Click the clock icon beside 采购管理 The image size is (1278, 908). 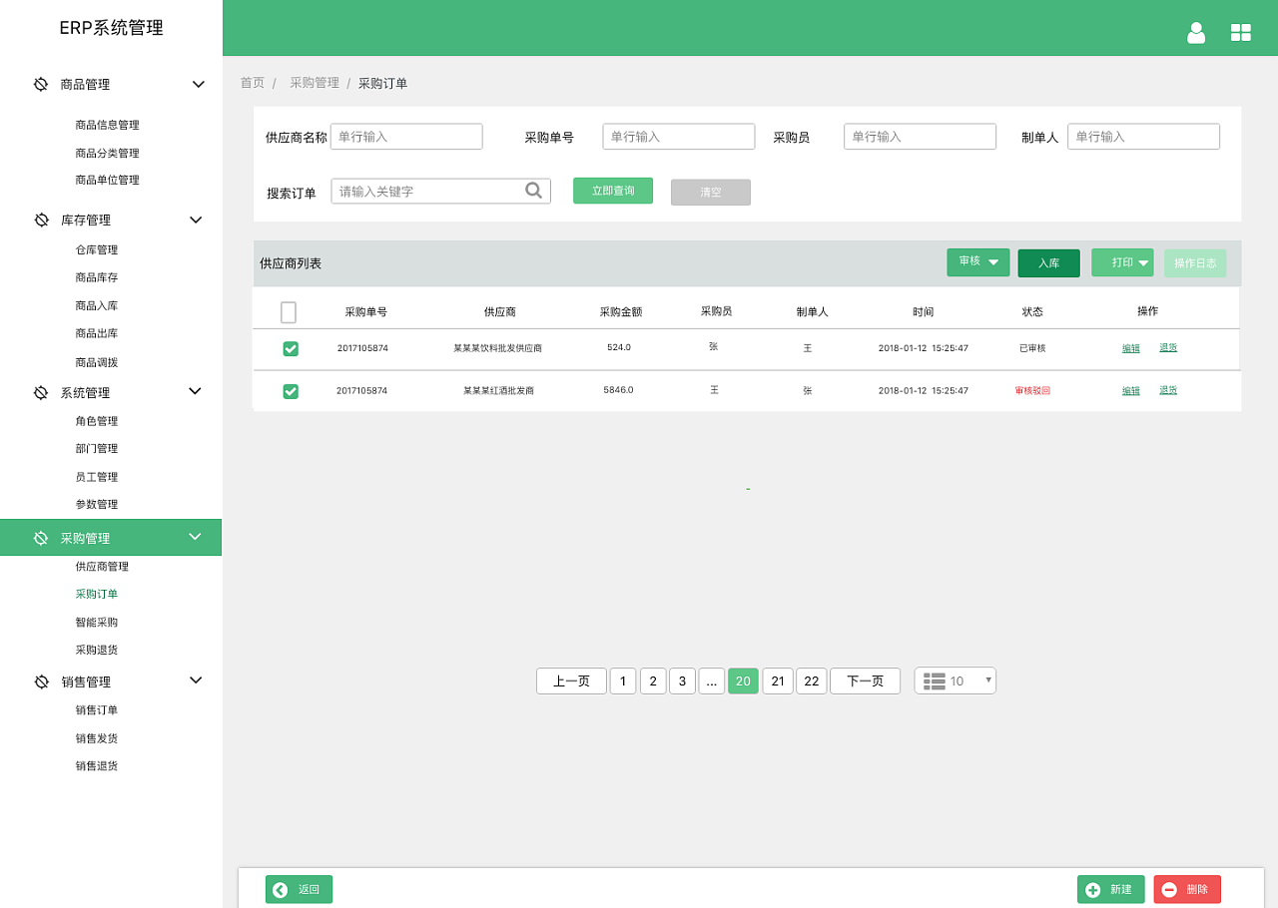[41, 537]
